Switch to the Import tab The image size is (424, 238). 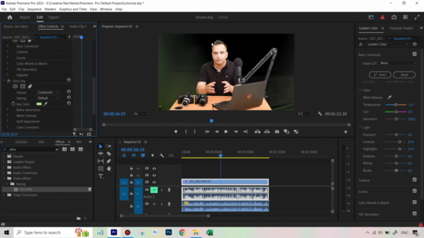[25, 17]
